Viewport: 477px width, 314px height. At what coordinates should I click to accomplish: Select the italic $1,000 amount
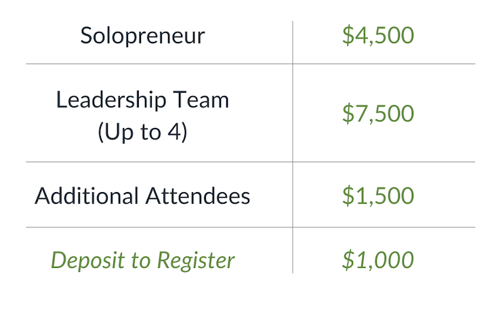[377, 260]
